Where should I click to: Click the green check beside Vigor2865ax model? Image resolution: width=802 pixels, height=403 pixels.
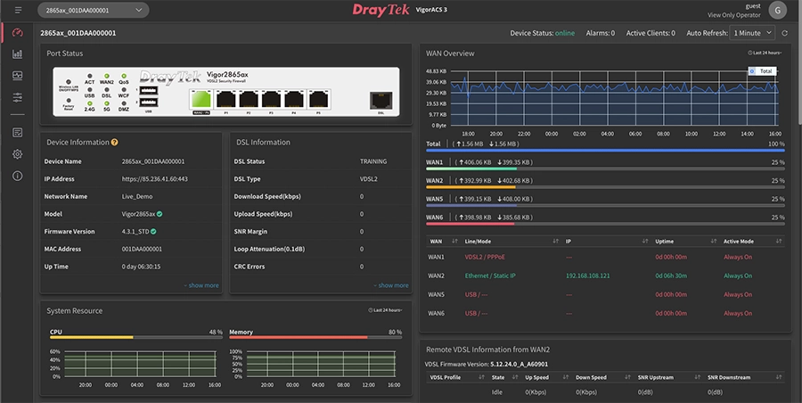point(160,214)
